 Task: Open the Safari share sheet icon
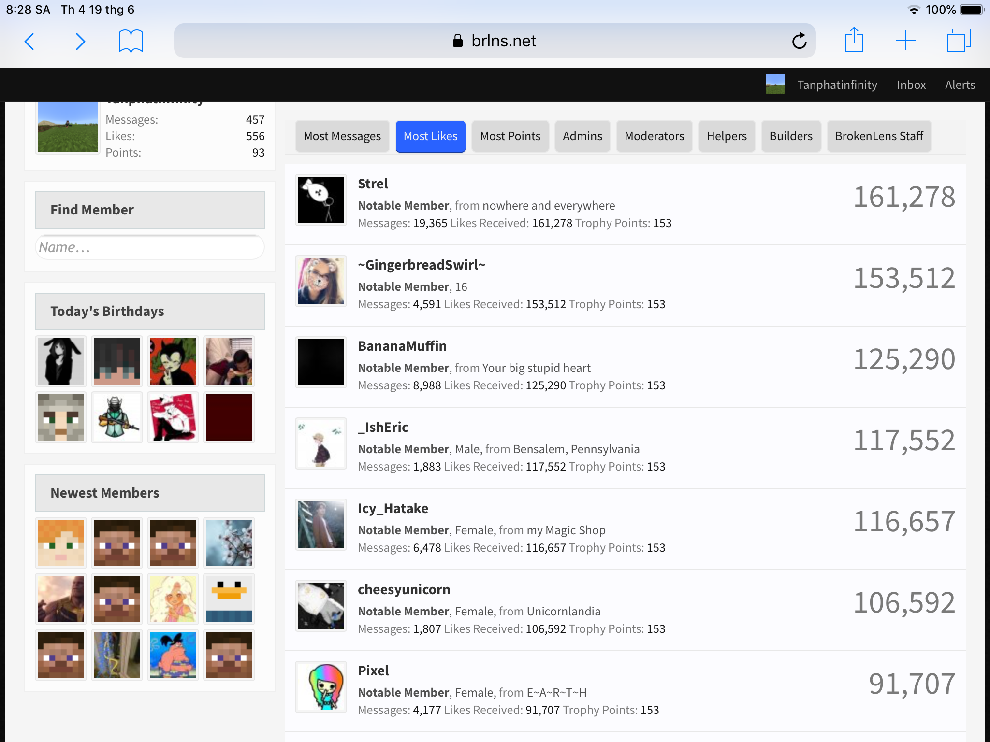click(x=854, y=40)
